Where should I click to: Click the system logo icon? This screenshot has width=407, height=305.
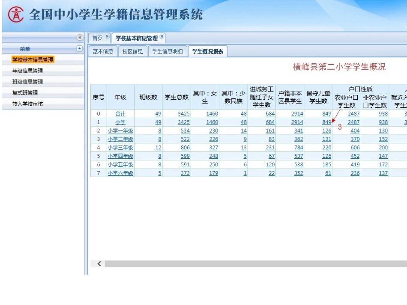click(x=16, y=14)
